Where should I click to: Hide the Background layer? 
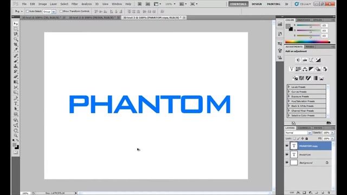tap(287, 162)
